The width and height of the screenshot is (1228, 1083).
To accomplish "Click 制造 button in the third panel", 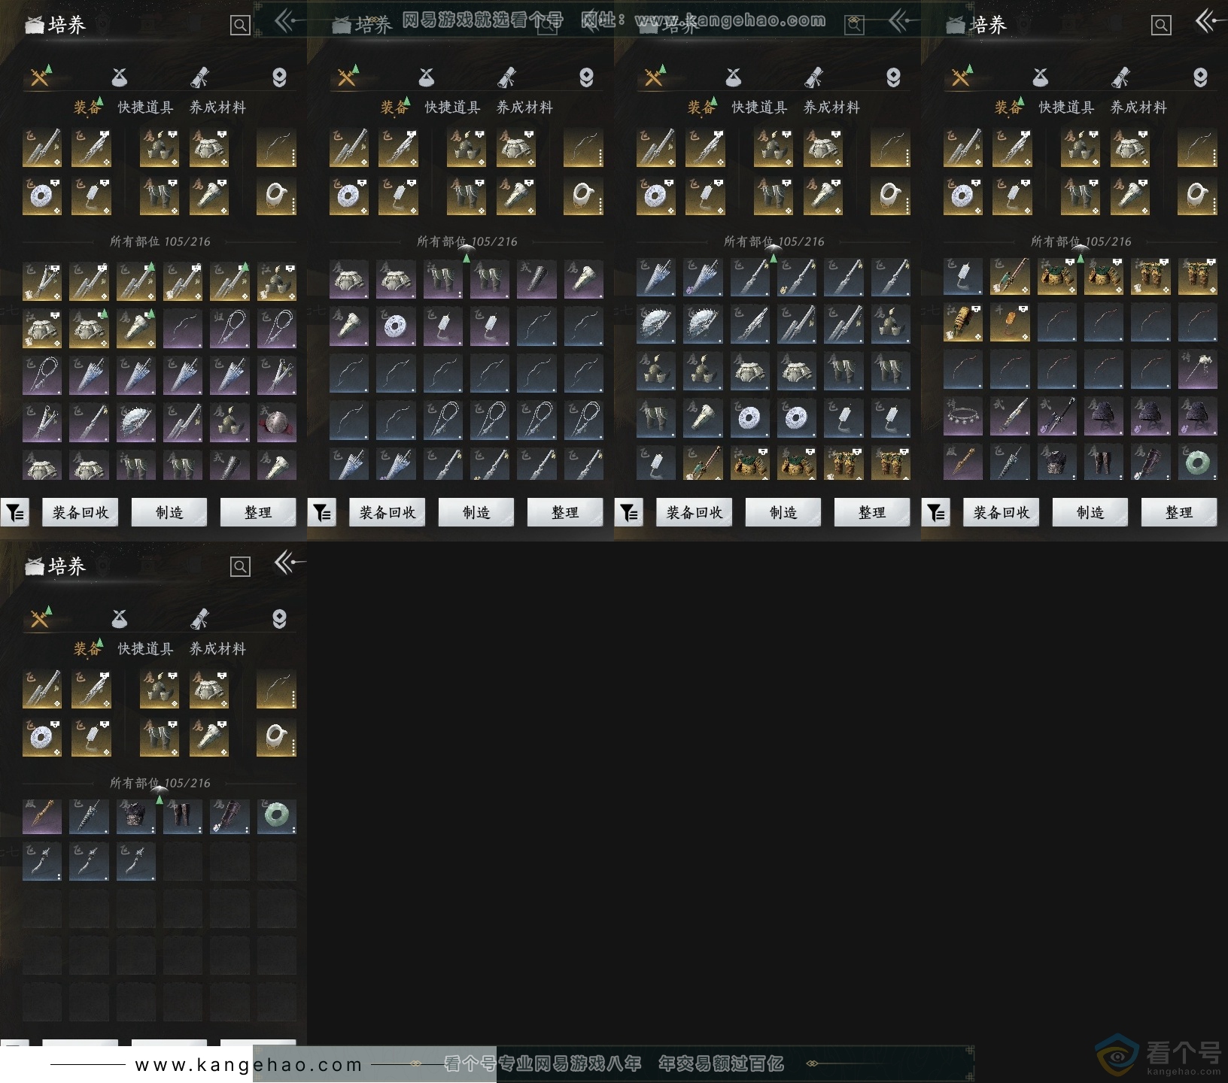I will click(783, 512).
